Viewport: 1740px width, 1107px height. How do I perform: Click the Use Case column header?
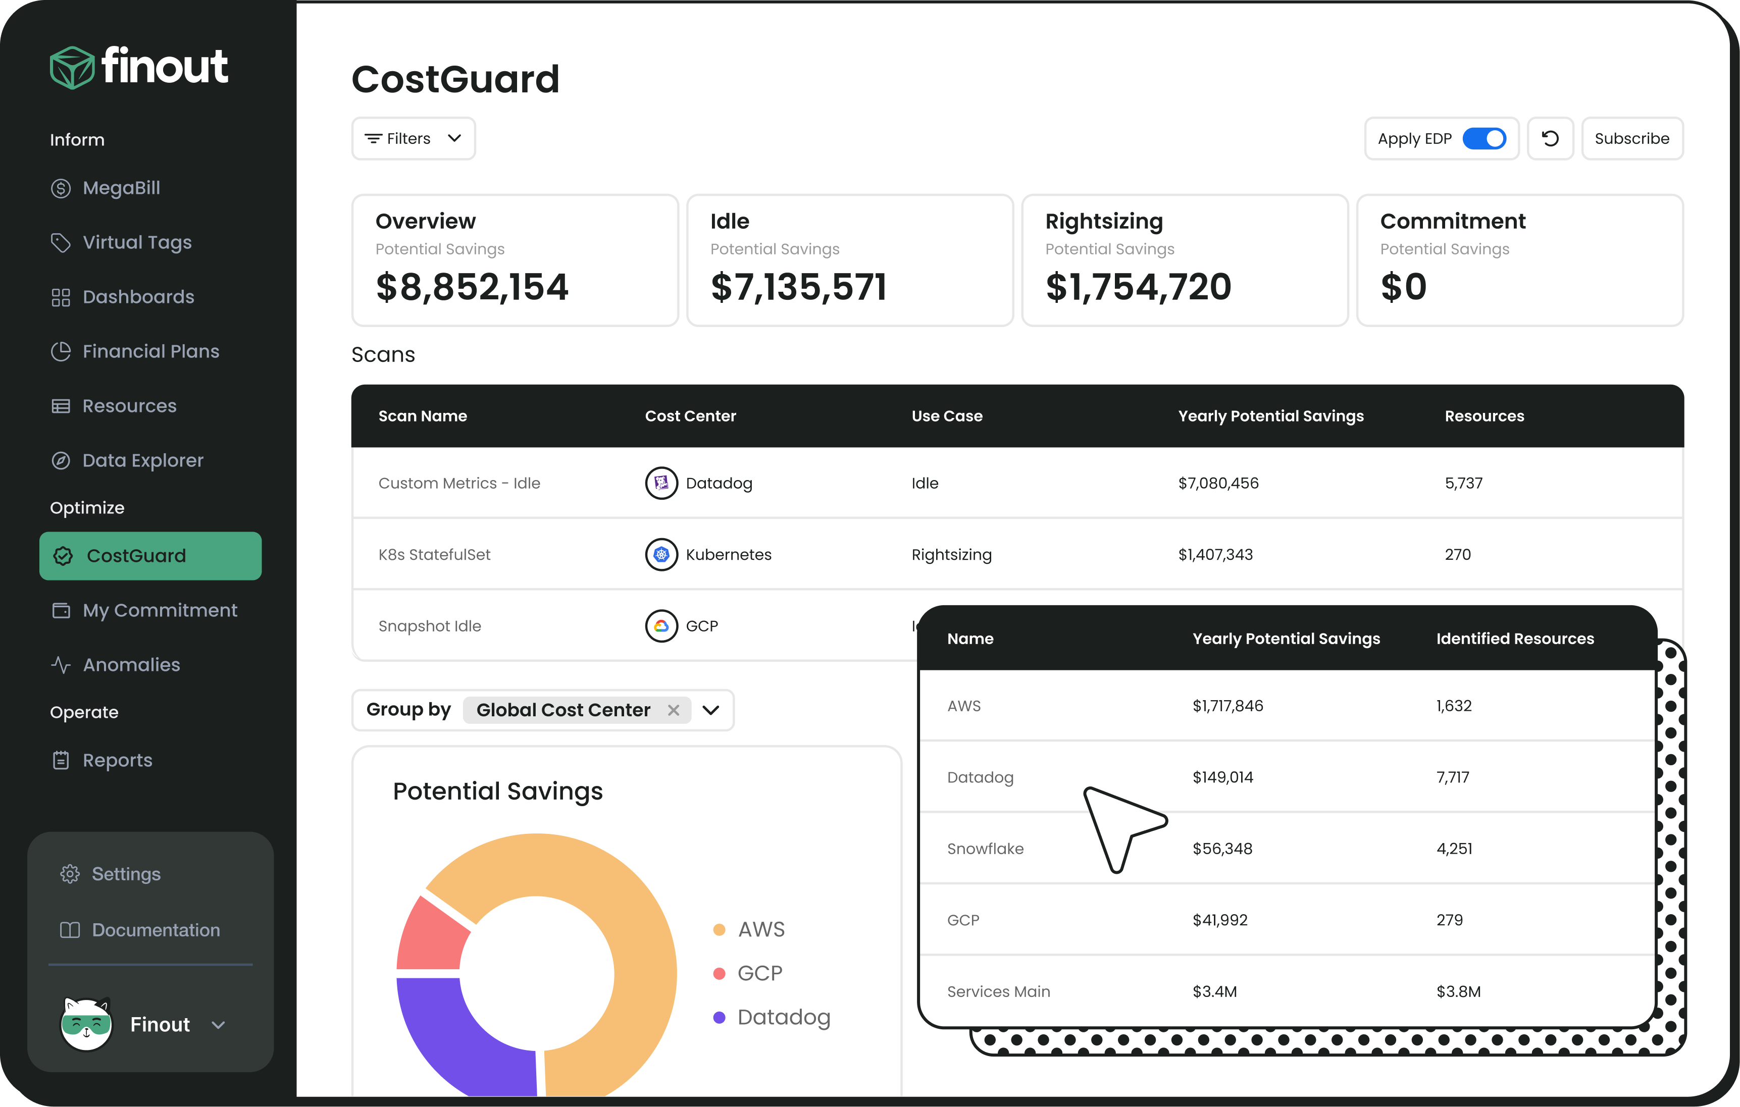pyautogui.click(x=947, y=416)
